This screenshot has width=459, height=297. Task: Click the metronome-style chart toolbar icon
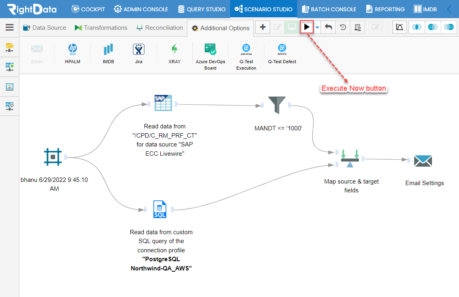[x=400, y=27]
